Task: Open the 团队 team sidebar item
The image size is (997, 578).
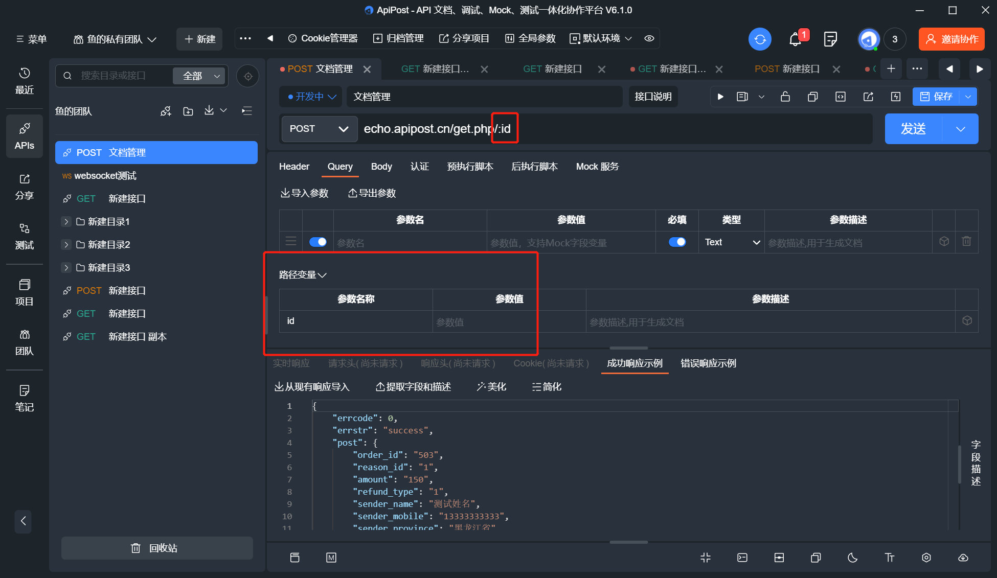Action: (25, 342)
